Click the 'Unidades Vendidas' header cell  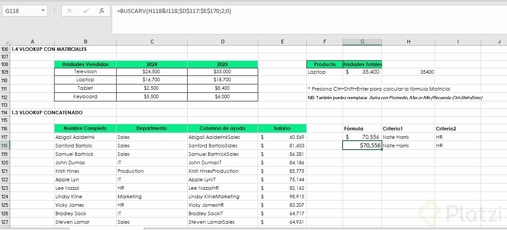85,64
